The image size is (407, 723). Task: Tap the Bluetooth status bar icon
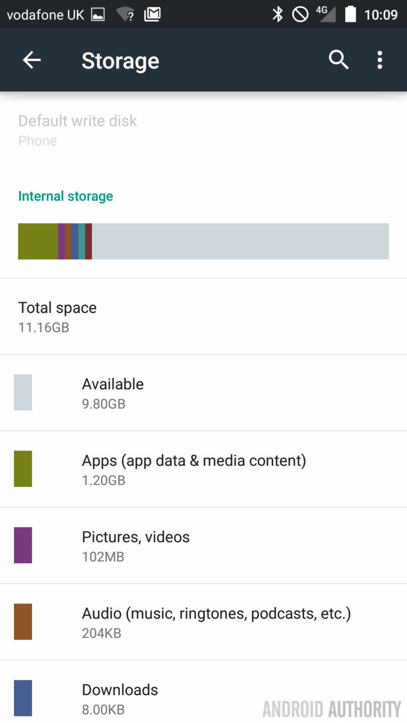pos(278,15)
